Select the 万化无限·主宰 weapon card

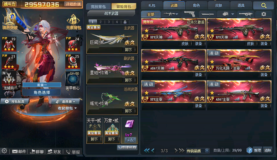(239, 61)
